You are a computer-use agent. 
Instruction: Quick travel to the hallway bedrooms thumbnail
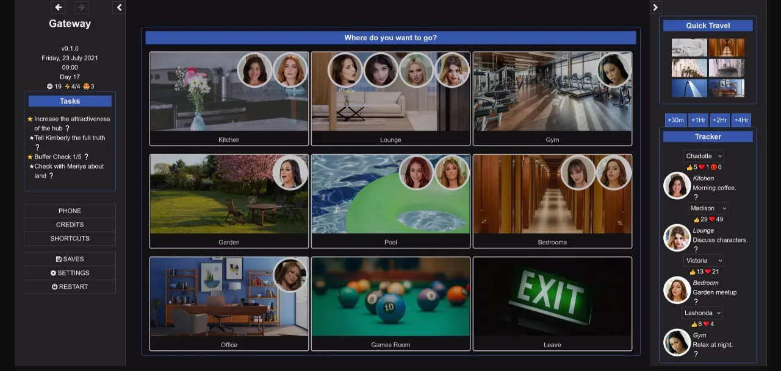[726, 48]
